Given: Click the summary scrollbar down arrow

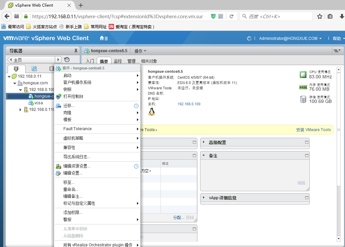Looking at the screenshot, I should 339,238.
